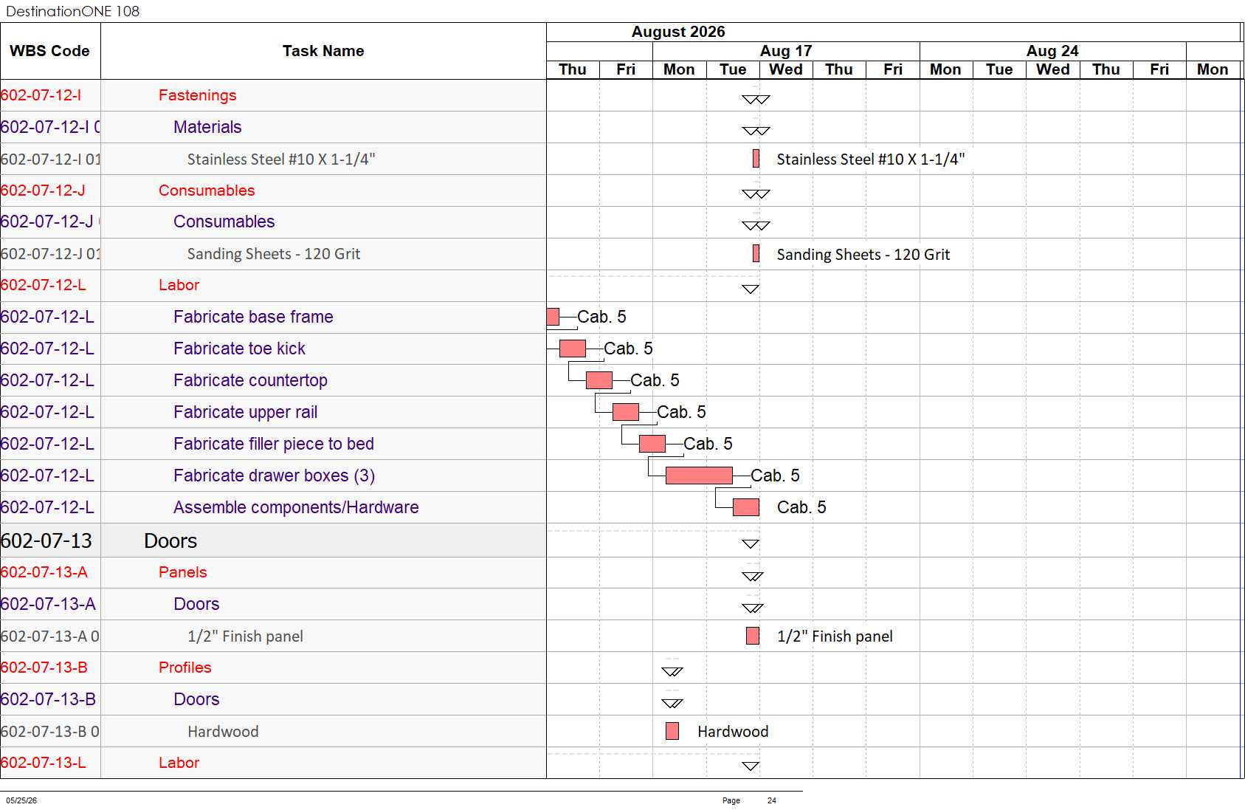
Task: Click the Assemble components/Hardware task name
Action: pyautogui.click(x=296, y=507)
